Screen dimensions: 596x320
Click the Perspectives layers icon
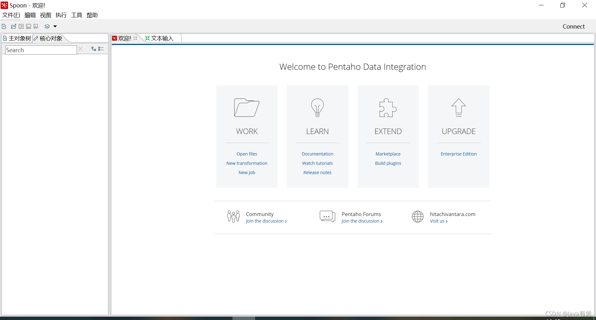47,26
